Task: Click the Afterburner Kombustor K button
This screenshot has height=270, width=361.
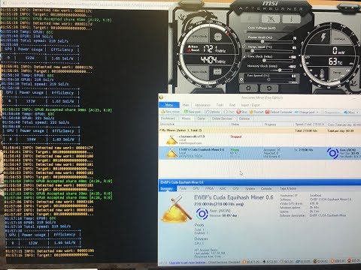Action: tap(271, 19)
